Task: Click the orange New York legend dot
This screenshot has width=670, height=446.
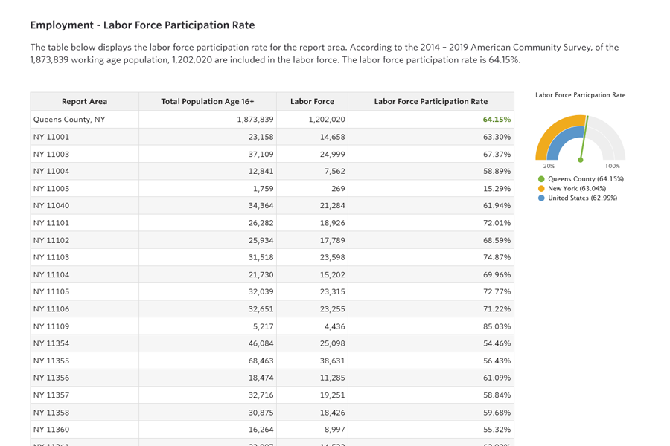Action: 541,189
